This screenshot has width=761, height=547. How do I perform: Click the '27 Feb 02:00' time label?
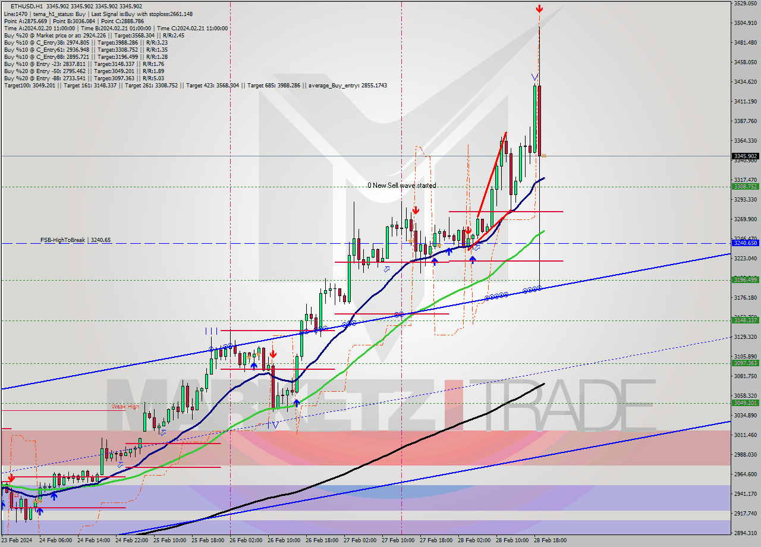[360, 540]
